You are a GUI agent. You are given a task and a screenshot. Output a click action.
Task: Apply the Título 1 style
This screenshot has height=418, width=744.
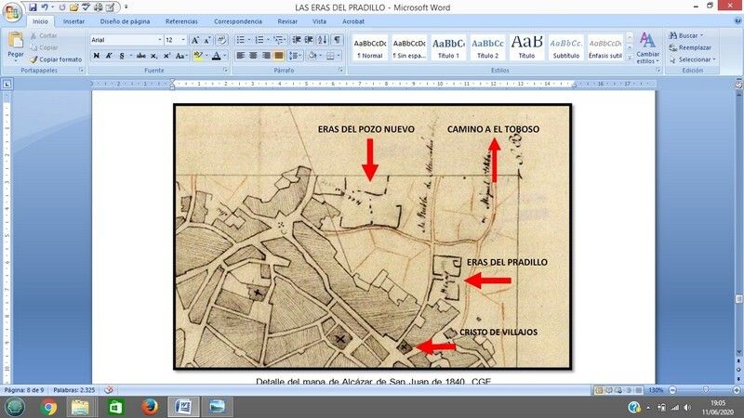click(448, 46)
